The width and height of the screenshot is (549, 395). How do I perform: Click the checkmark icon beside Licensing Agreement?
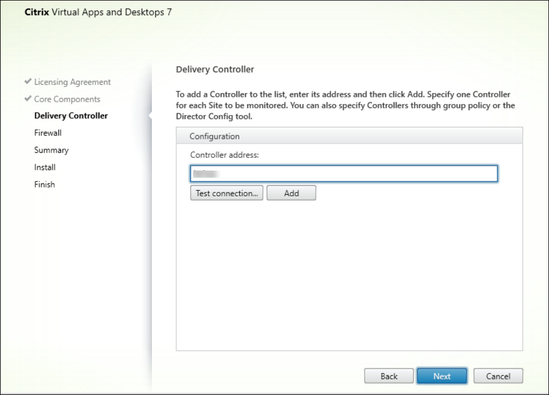pyautogui.click(x=28, y=82)
